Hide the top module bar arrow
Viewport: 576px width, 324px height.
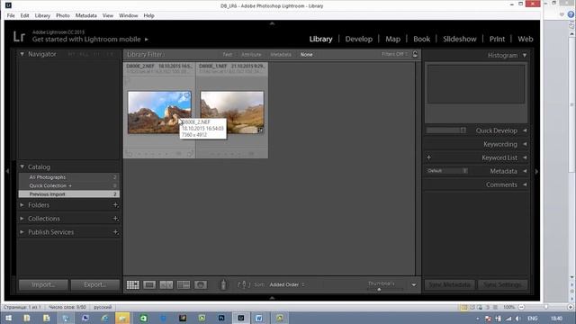click(272, 23)
